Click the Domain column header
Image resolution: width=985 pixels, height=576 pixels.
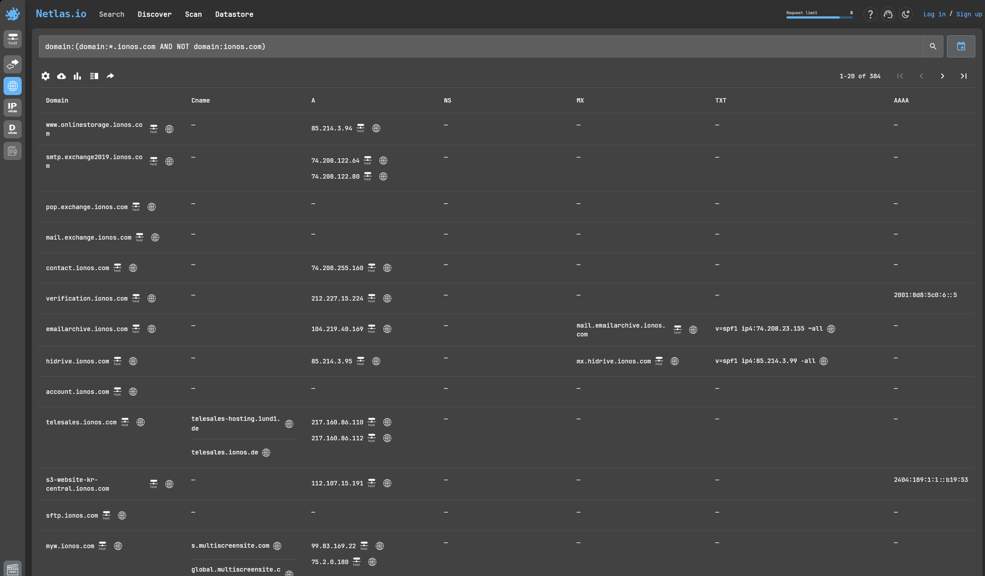(x=57, y=100)
